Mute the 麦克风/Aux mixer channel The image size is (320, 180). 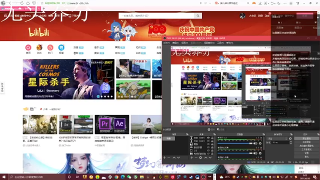tap(255, 143)
